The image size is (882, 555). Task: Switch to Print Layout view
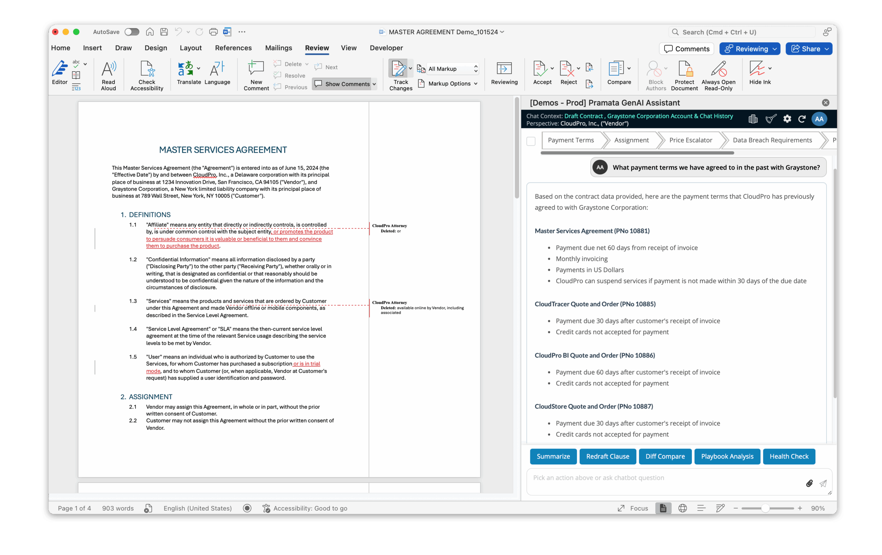663,508
